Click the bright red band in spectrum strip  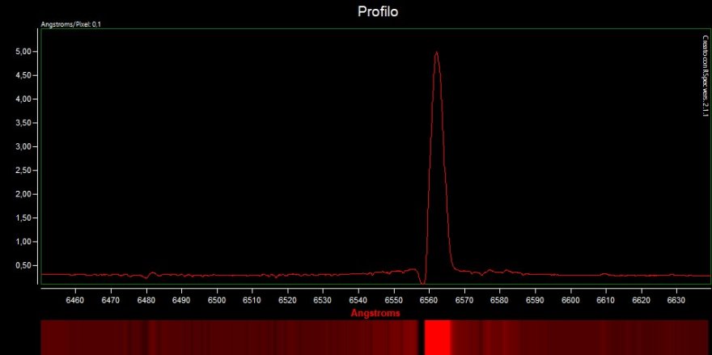tap(438, 336)
